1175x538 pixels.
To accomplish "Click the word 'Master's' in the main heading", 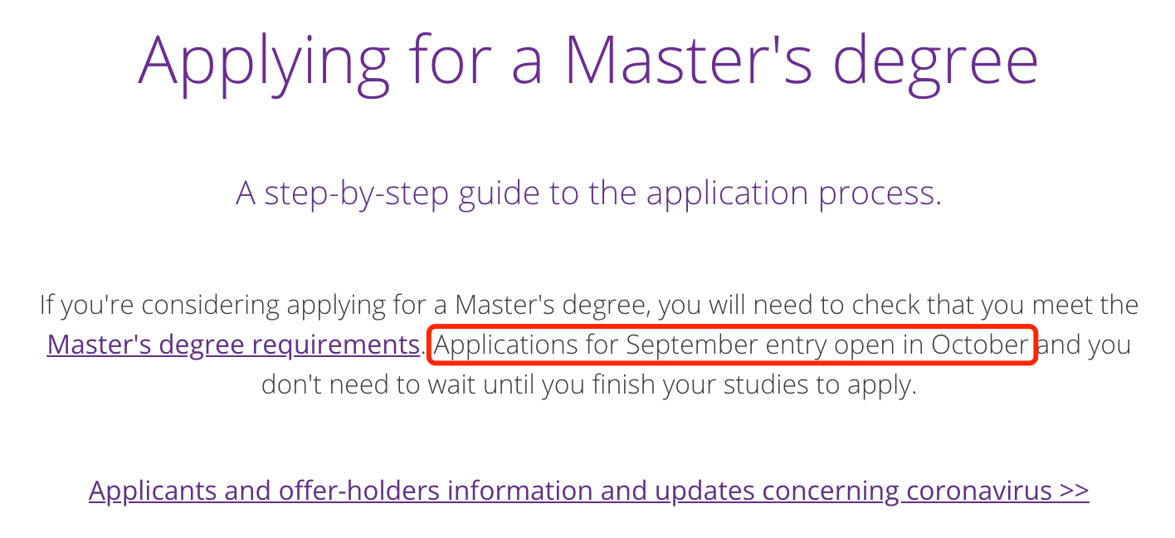I will coord(690,59).
